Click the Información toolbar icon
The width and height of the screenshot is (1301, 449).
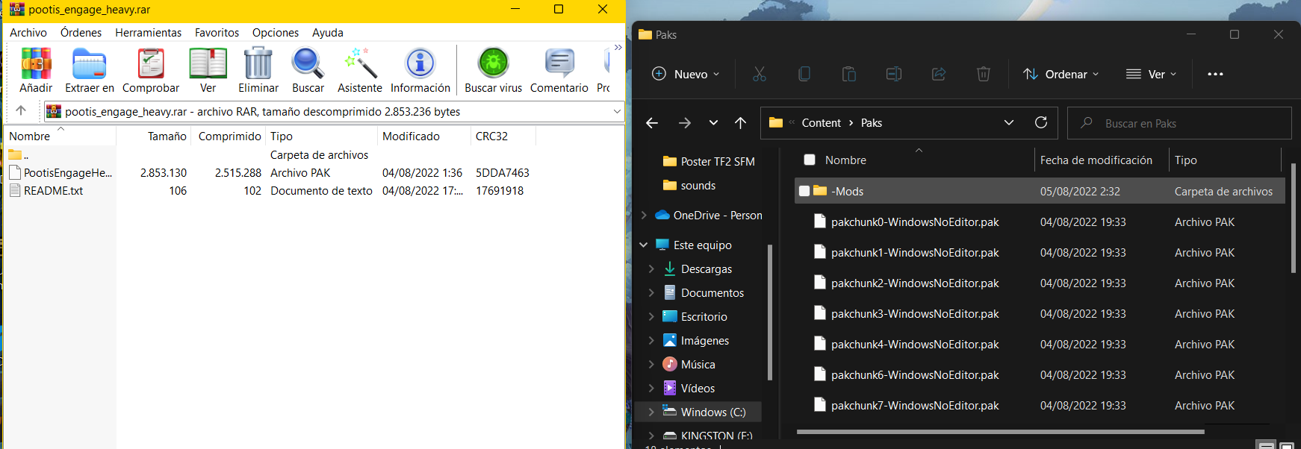420,63
